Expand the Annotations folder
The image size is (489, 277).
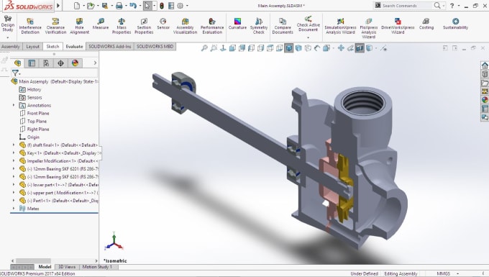pos(14,106)
